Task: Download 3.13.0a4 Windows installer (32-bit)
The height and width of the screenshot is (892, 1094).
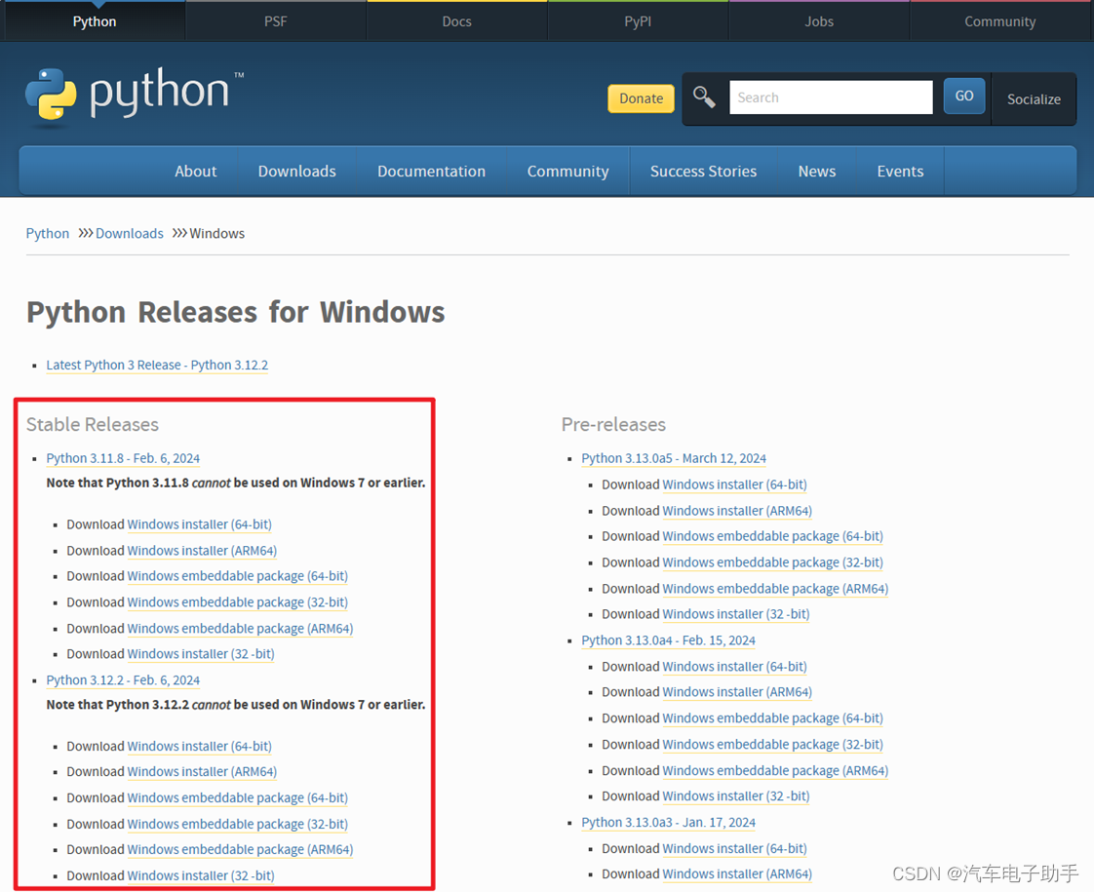Action: point(736,796)
